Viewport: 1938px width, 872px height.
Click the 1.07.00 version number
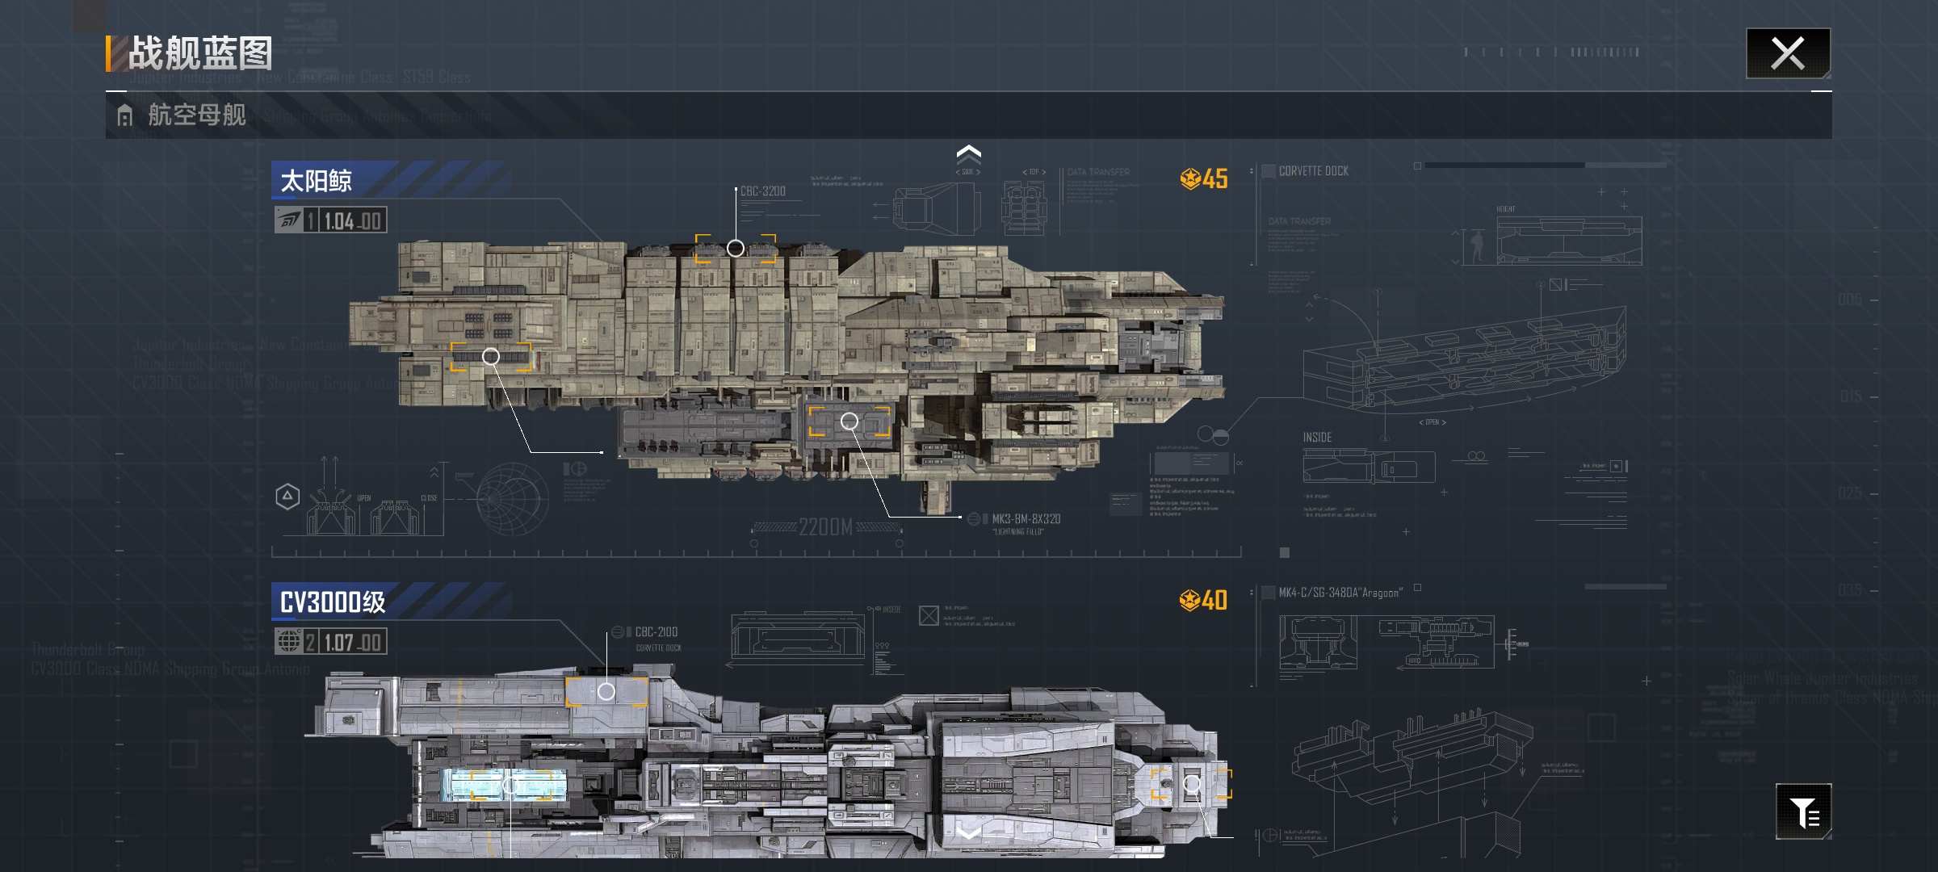[x=352, y=642]
